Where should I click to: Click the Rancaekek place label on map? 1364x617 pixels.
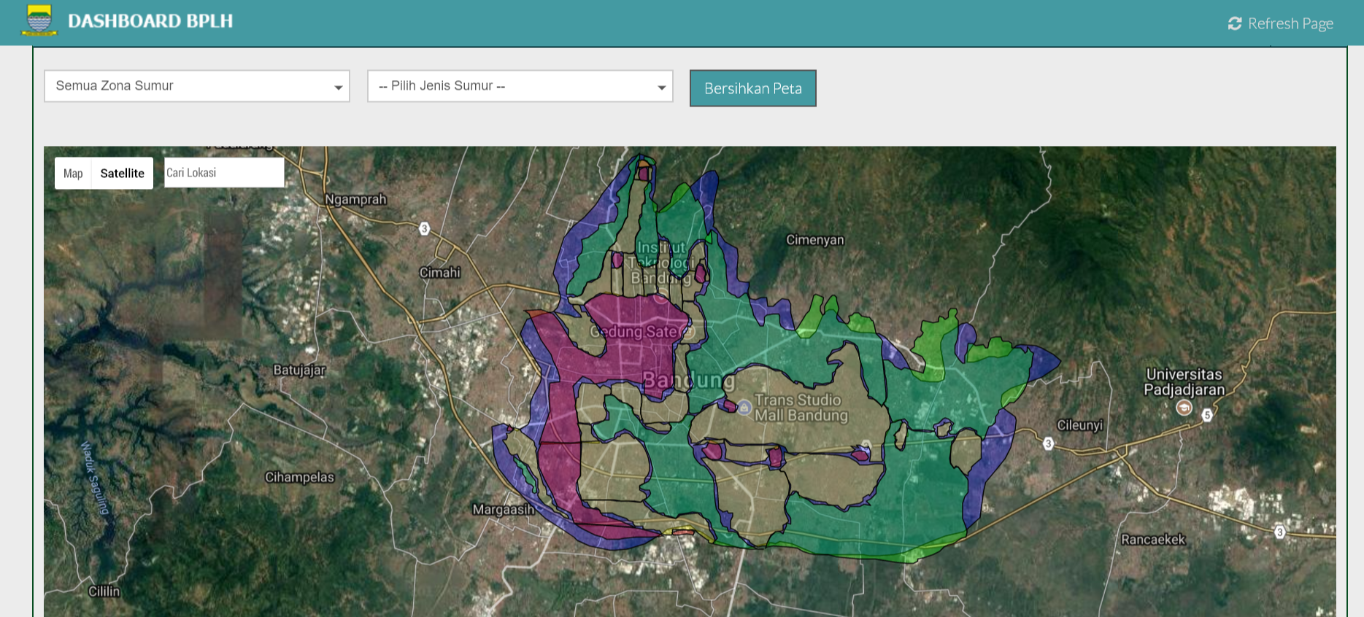point(1152,540)
